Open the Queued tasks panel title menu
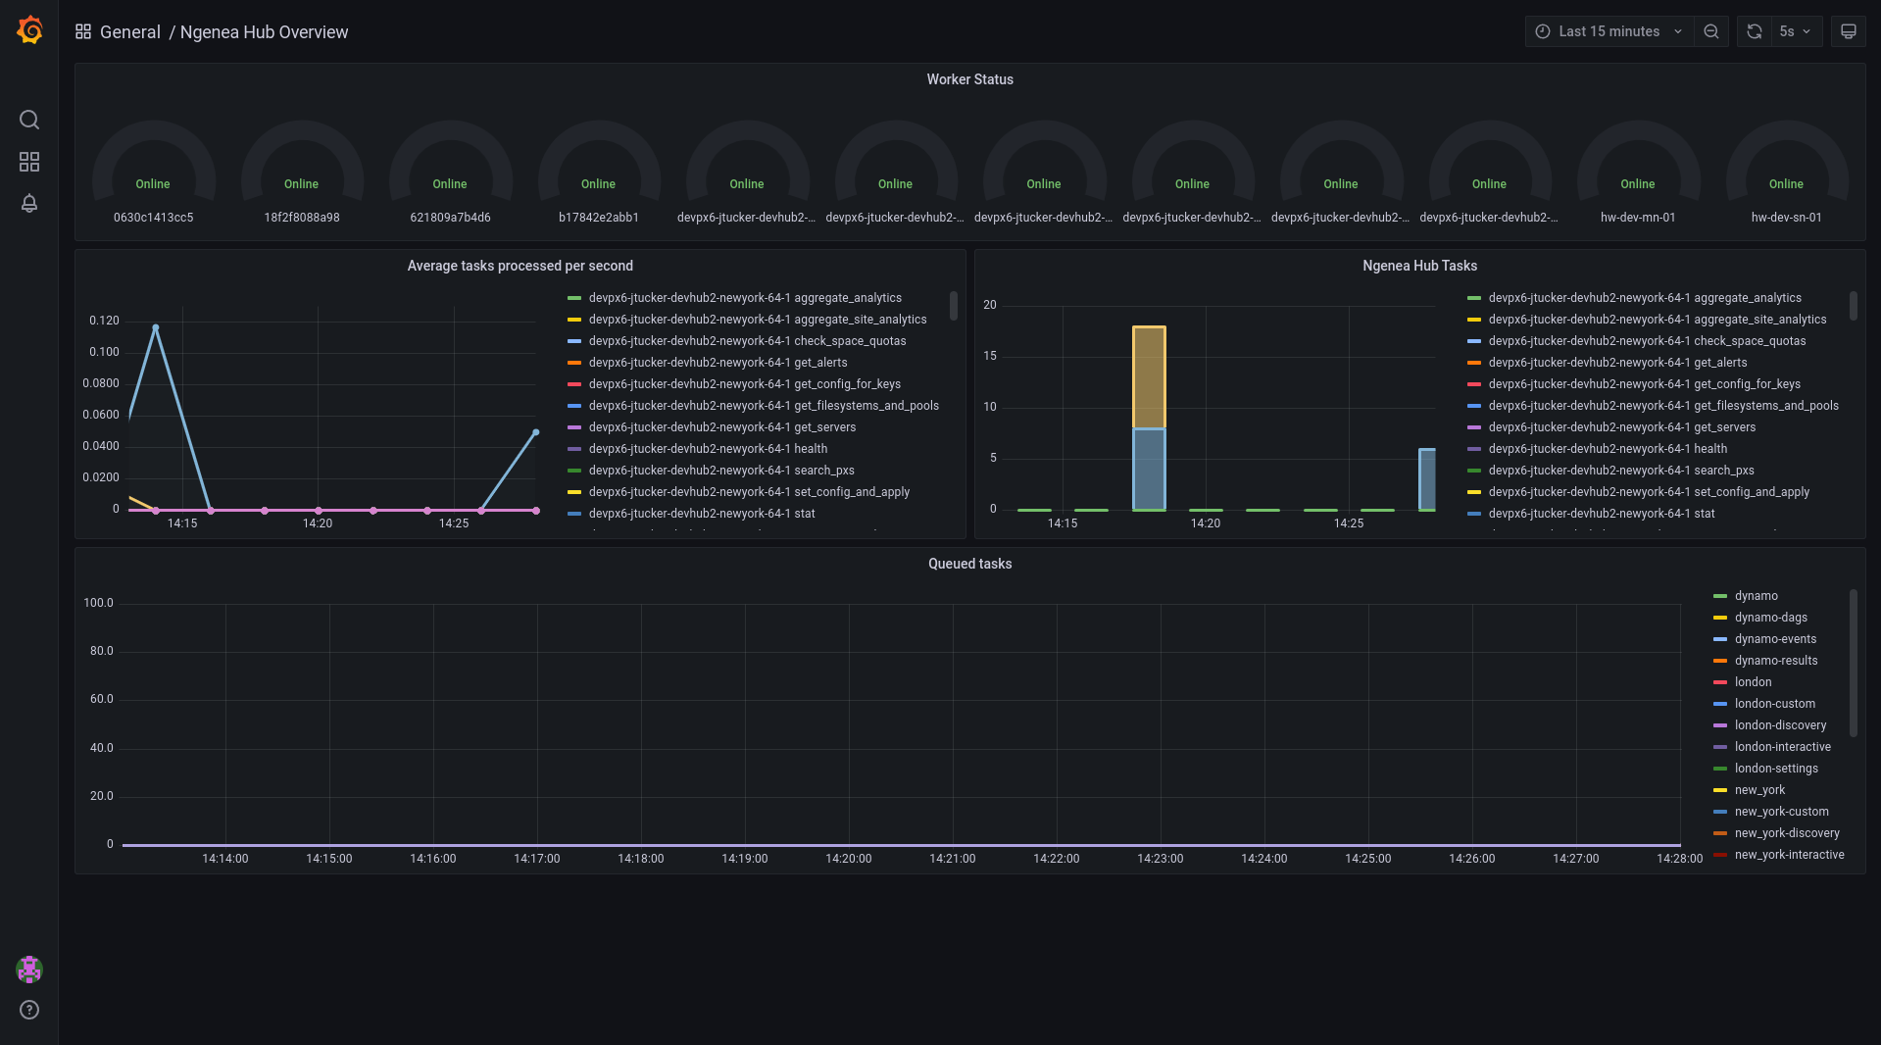The height and width of the screenshot is (1045, 1881). coord(969,563)
